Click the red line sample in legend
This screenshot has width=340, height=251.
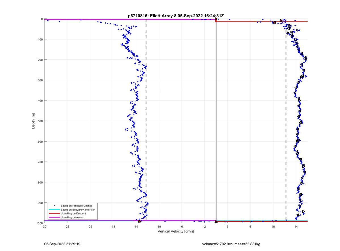coord(54,214)
